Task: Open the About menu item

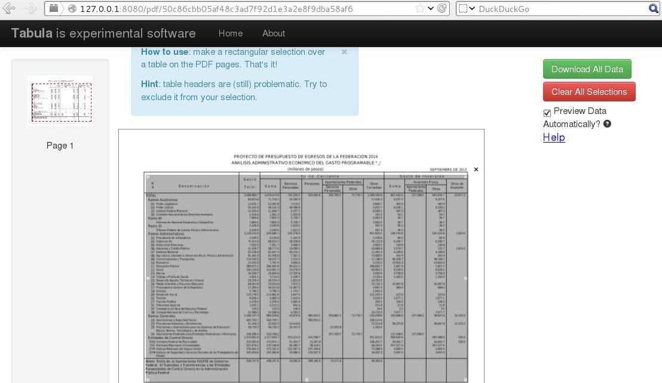Action: [x=274, y=33]
